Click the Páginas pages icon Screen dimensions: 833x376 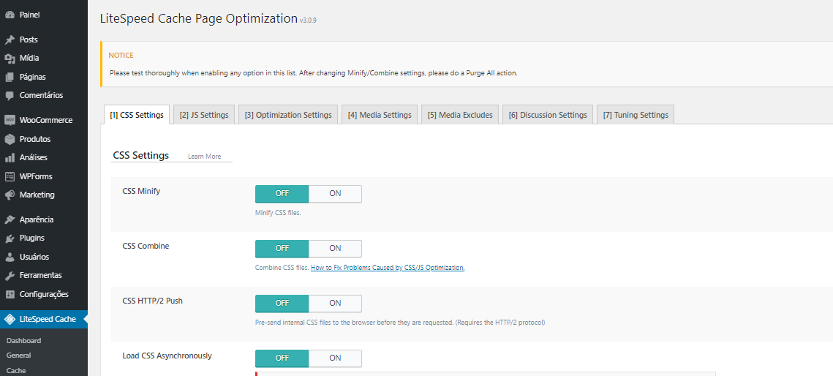coord(10,77)
